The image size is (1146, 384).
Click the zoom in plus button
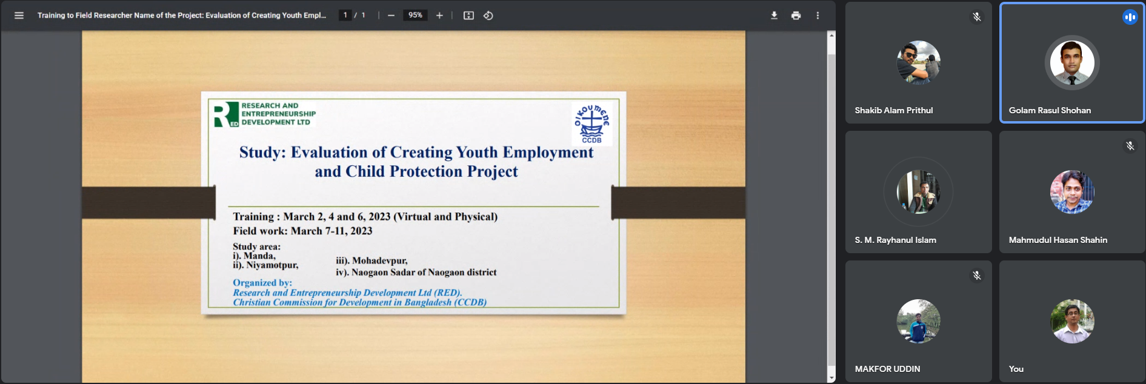coord(439,15)
